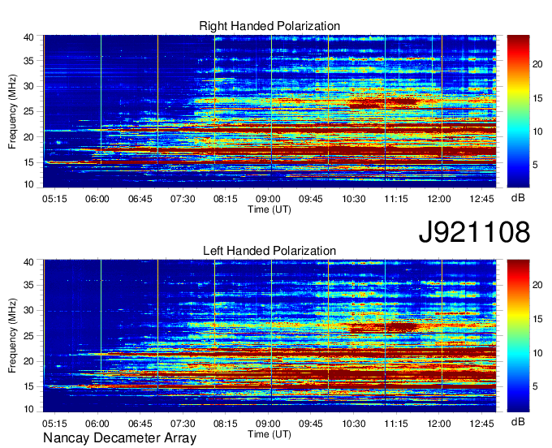Click dB label under right-handed color bar

point(518,198)
